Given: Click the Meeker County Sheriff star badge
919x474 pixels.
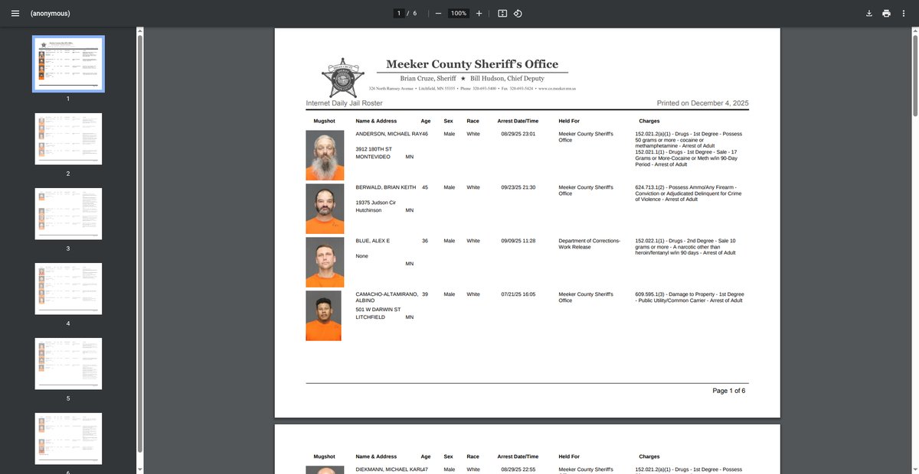Looking at the screenshot, I should tap(343, 77).
